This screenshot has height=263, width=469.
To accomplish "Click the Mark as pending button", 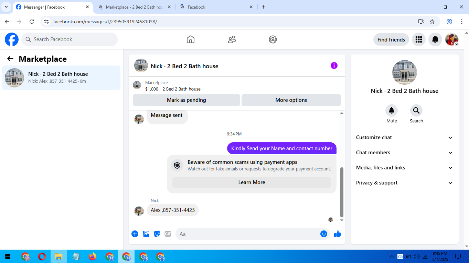I will click(186, 100).
